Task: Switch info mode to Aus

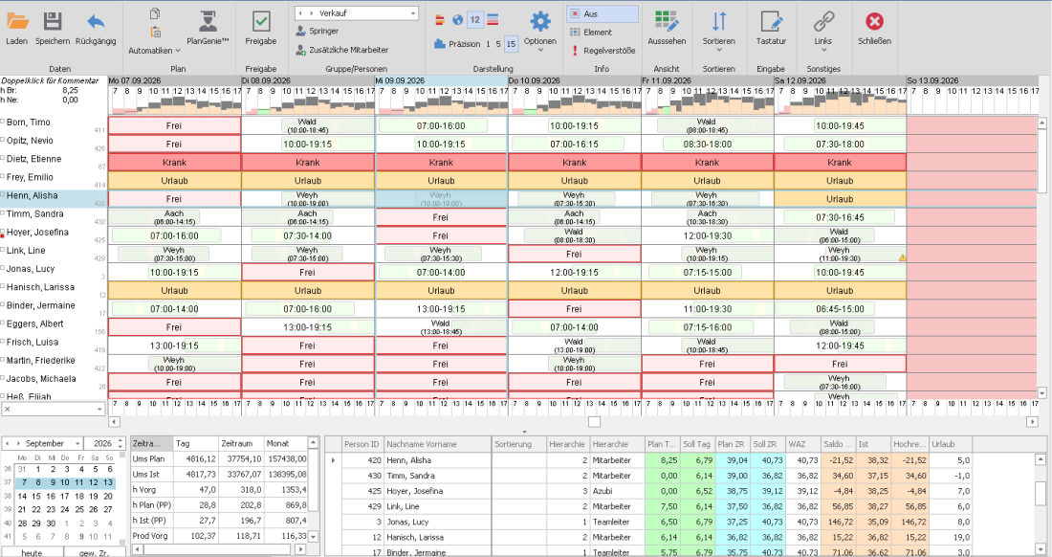Action: 602,13
